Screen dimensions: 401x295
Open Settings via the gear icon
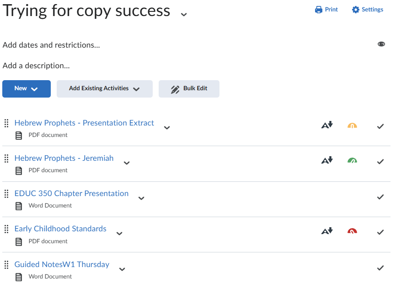tap(356, 10)
